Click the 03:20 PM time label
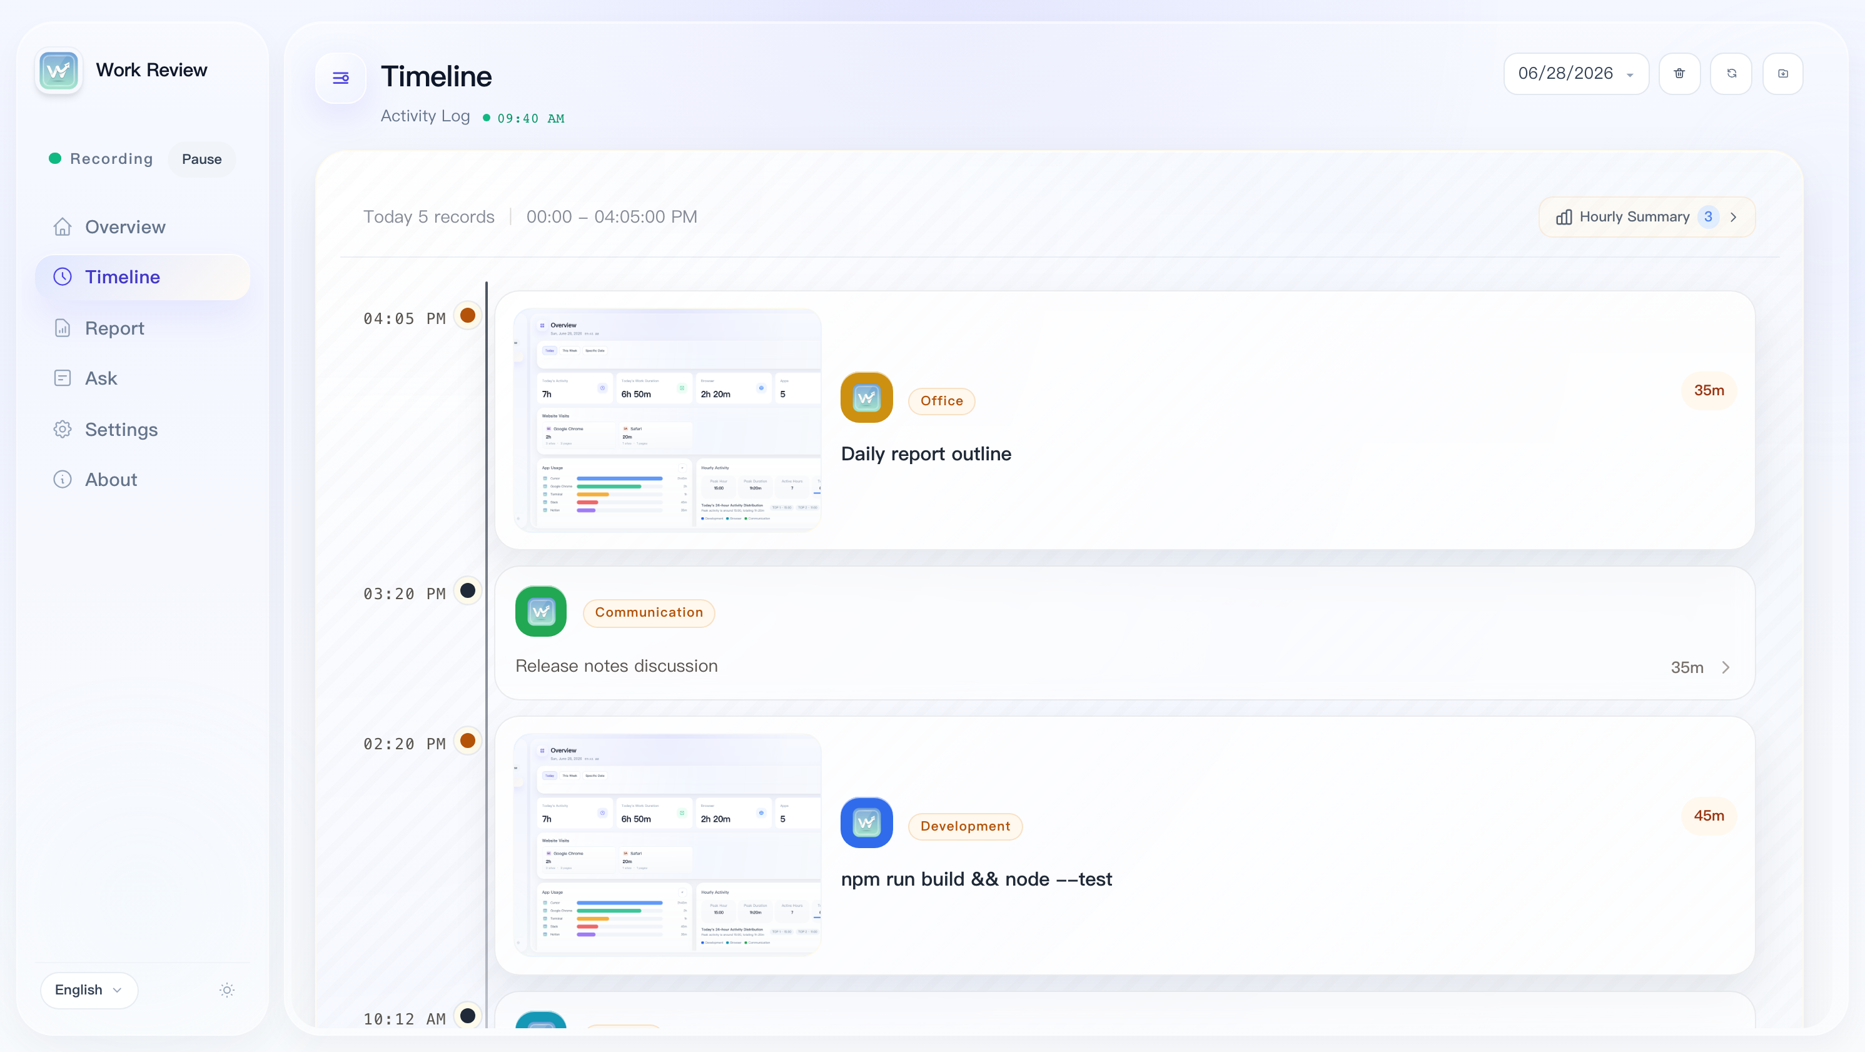 coord(404,594)
